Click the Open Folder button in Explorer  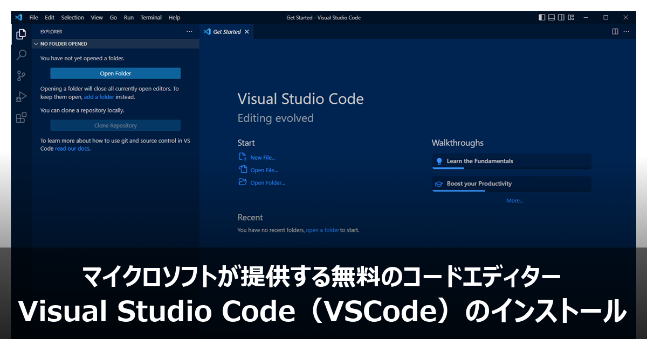pyautogui.click(x=115, y=73)
